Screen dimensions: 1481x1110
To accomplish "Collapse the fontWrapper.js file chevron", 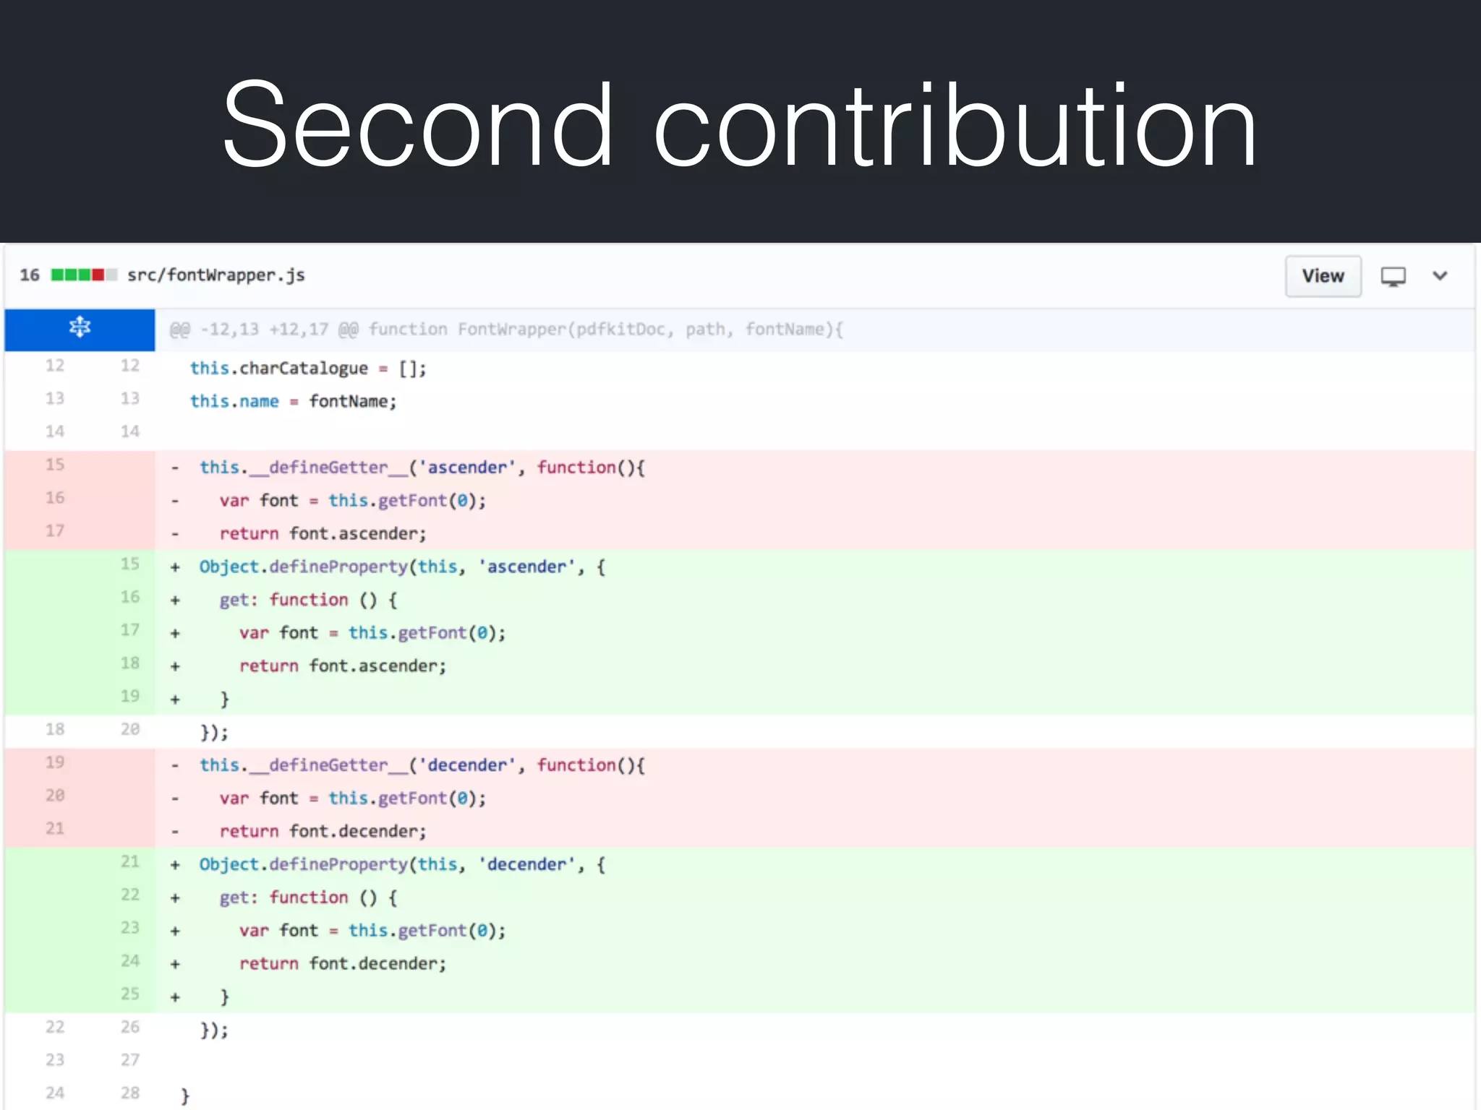I will pos(1440,276).
